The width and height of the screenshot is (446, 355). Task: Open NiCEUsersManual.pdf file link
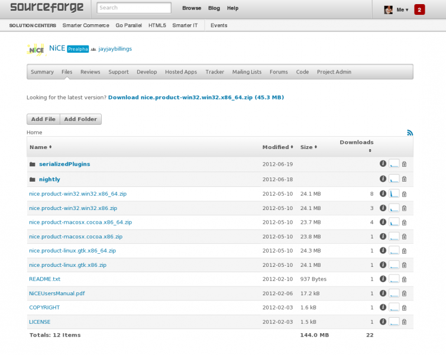[x=57, y=293]
